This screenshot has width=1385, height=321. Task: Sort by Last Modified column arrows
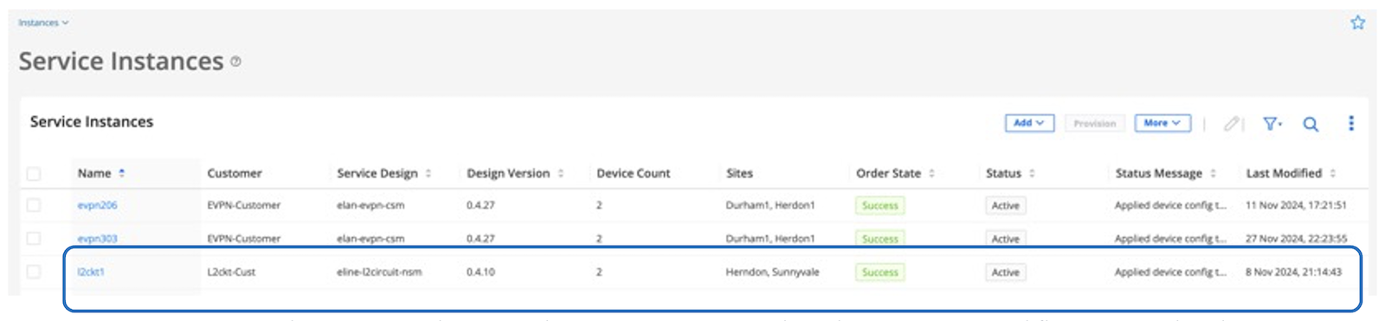click(x=1332, y=173)
